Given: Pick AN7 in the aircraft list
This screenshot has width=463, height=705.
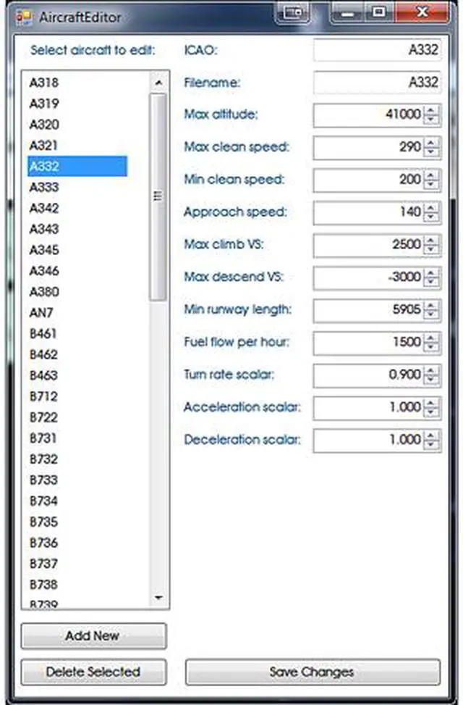Looking at the screenshot, I should (x=41, y=313).
